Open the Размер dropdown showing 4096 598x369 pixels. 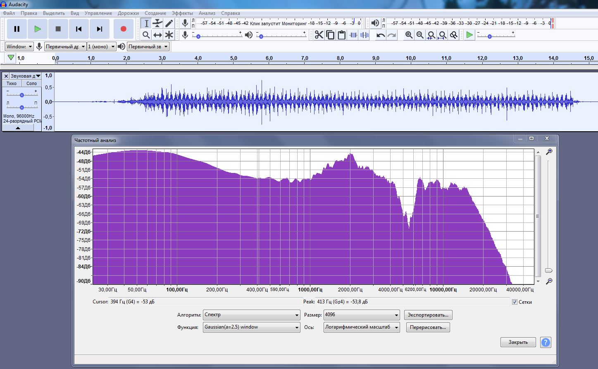click(x=361, y=315)
